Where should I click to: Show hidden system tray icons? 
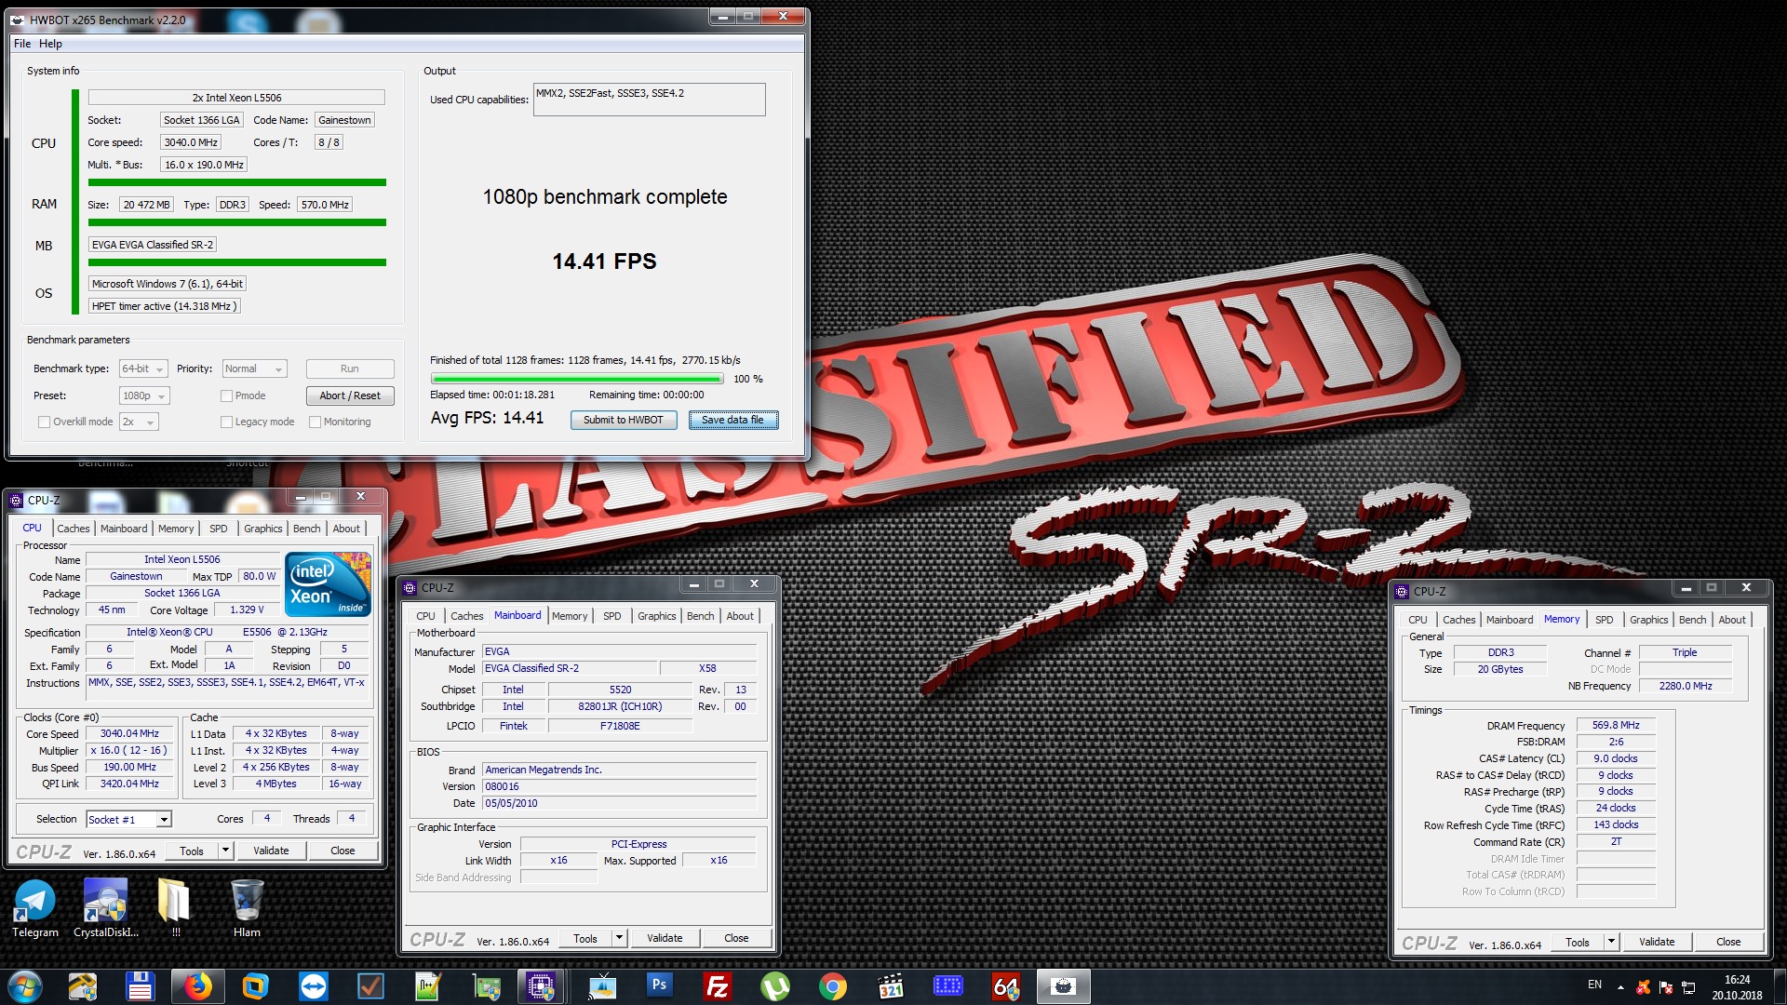click(1620, 986)
